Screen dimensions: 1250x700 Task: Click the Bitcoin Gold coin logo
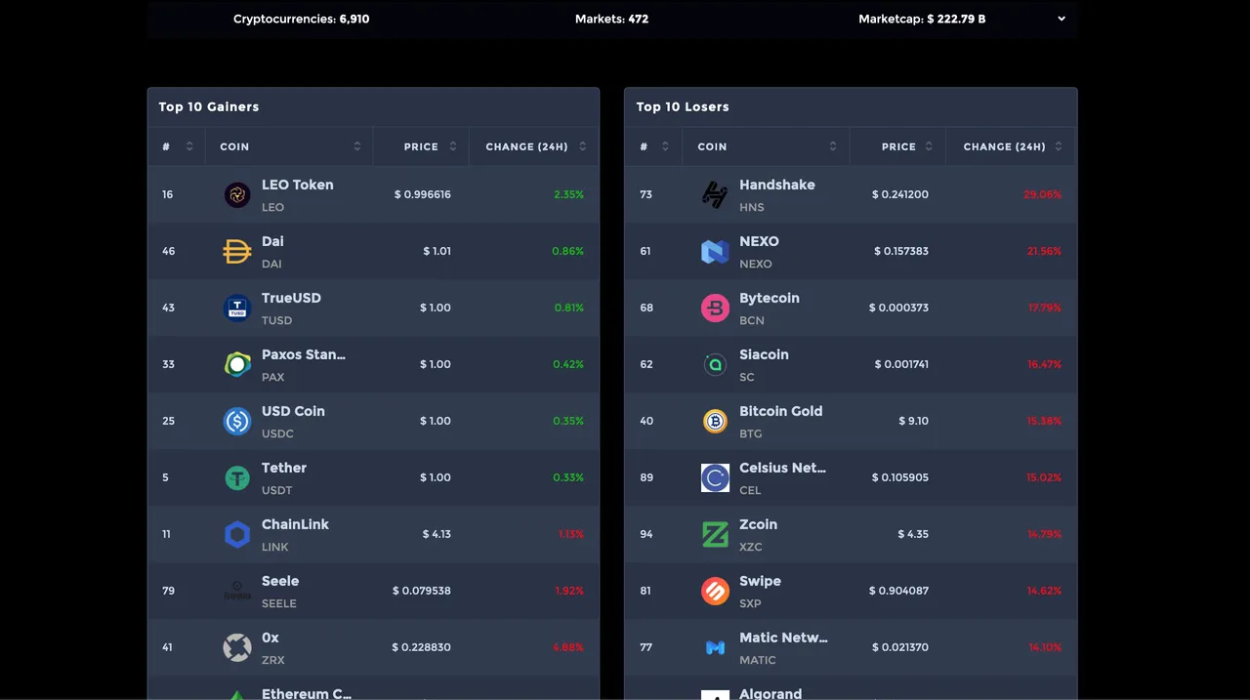coord(715,421)
